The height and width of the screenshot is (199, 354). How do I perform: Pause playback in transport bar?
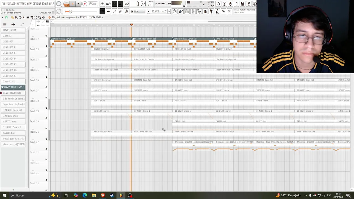(x=72, y=4)
